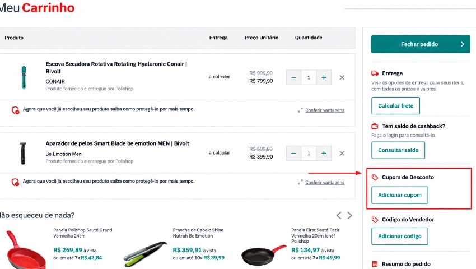476x269 pixels.
Task: Open Prancha de Cabelo Shine Nutrah product
Action: point(198,233)
